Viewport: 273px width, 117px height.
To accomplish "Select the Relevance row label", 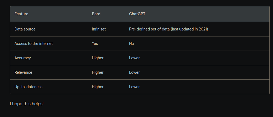I will 23,72.
